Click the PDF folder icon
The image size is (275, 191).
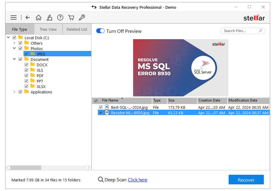tap(33, 75)
